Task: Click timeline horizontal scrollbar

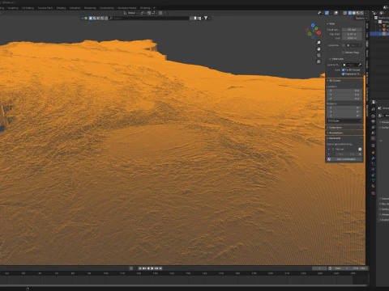Action: point(183,285)
